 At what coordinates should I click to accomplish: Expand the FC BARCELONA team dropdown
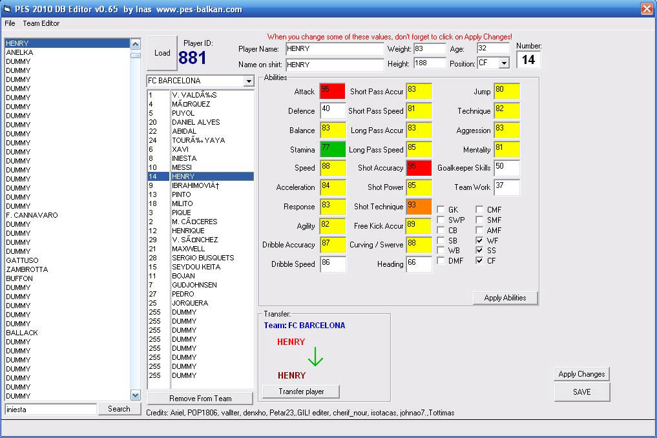249,81
